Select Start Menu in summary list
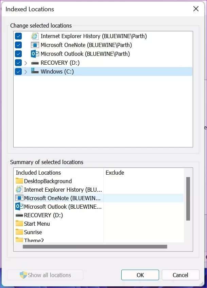The width and height of the screenshot is (207, 288). click(37, 224)
